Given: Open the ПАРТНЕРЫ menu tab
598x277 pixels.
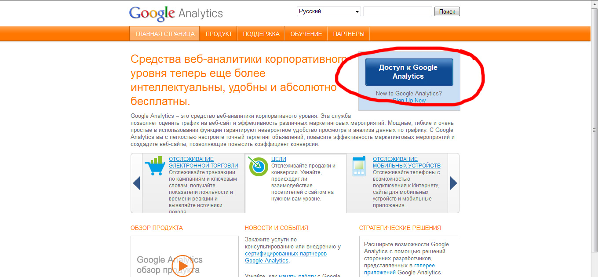Looking at the screenshot, I should [x=349, y=34].
